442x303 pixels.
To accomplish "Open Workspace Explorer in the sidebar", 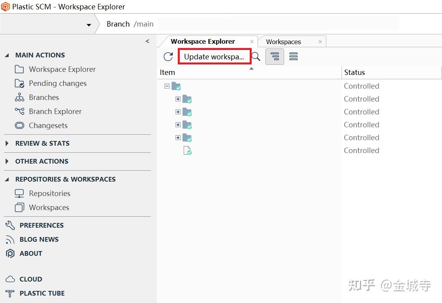I will [x=62, y=69].
